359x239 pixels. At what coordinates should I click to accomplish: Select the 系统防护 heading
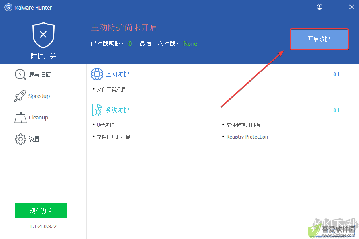(117, 110)
